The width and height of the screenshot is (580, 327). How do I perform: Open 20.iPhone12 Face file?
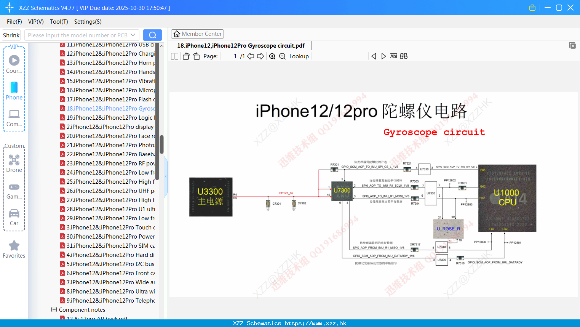pyautogui.click(x=107, y=136)
